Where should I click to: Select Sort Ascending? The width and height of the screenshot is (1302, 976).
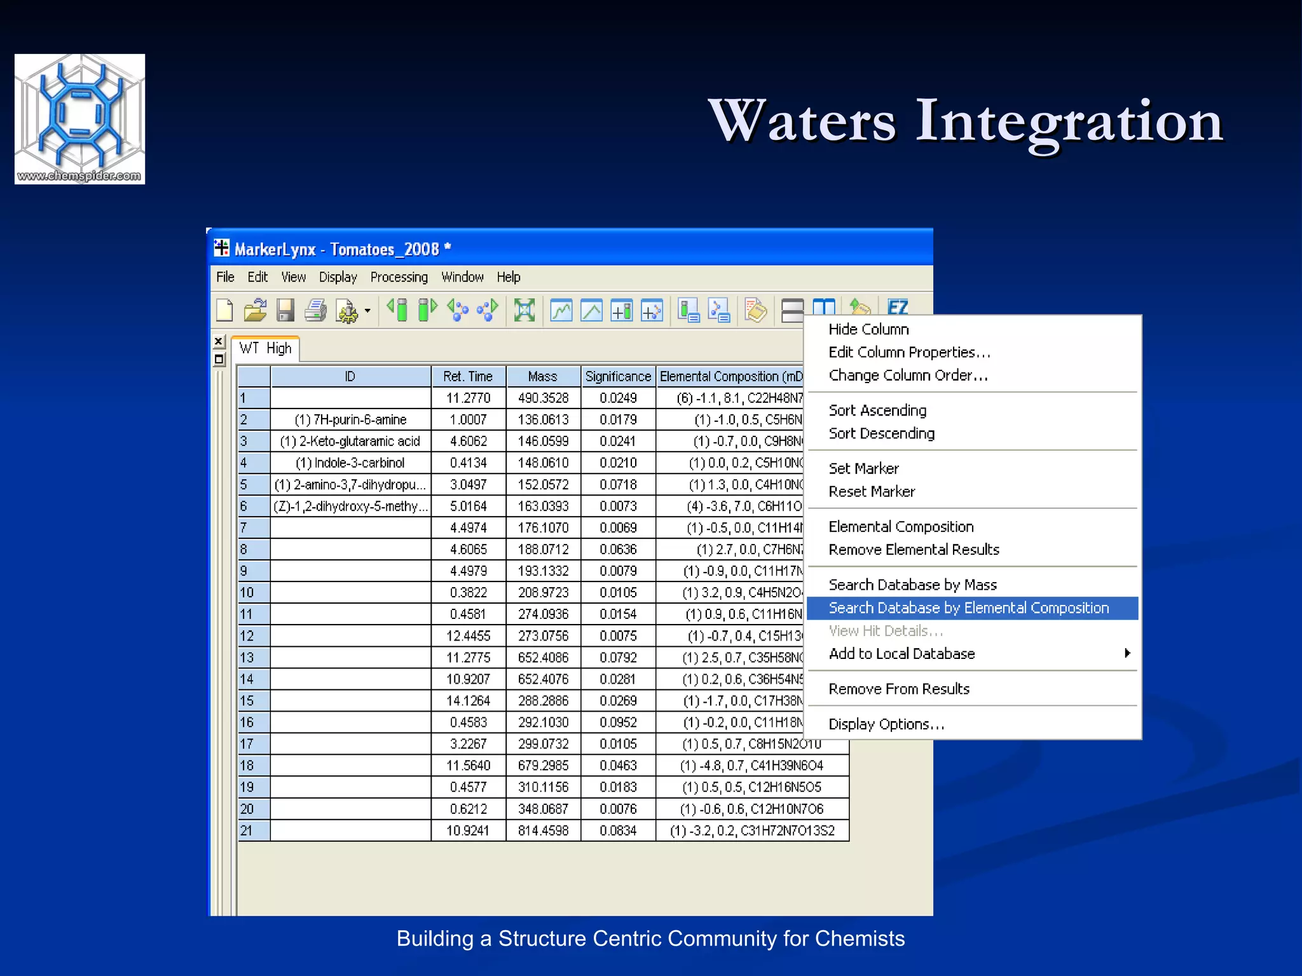tap(877, 410)
